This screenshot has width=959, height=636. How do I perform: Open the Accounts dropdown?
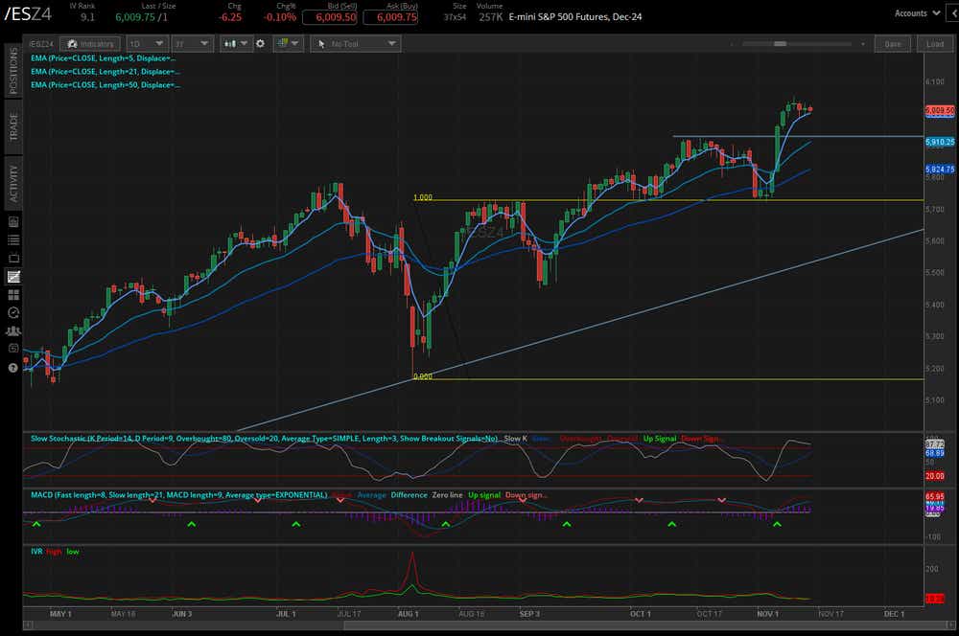914,12
